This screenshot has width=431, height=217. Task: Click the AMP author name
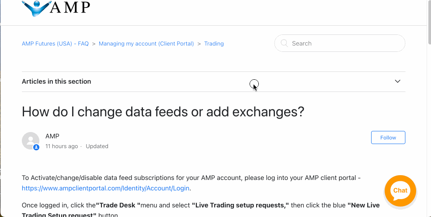click(x=52, y=136)
